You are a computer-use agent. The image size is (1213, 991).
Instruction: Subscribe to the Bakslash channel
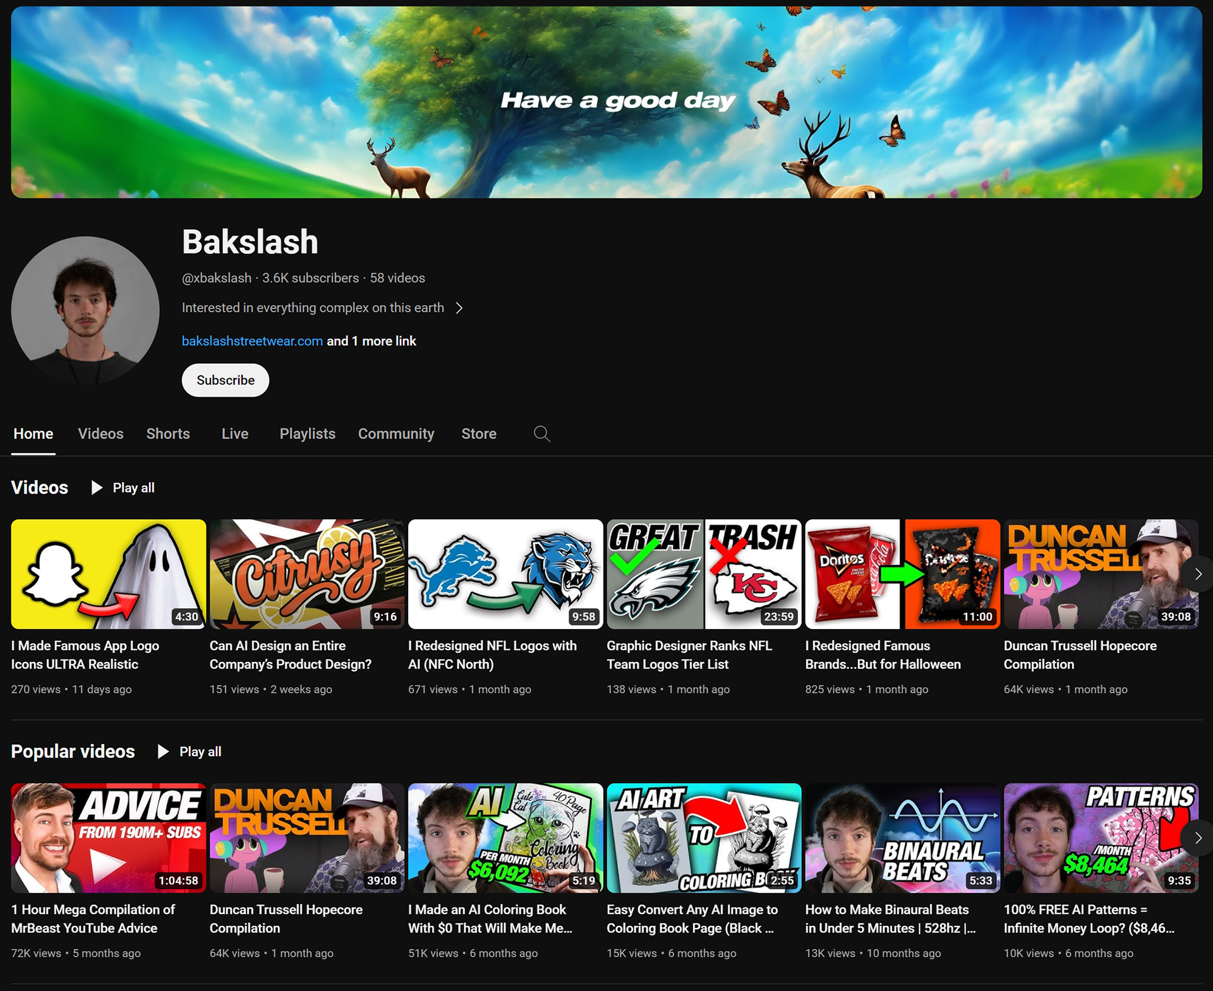(x=226, y=380)
